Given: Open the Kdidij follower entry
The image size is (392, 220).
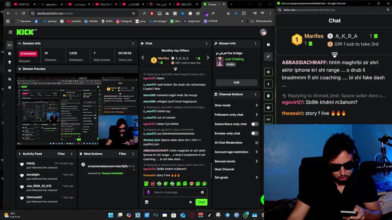Looking at the screenshot, I should (47, 165).
